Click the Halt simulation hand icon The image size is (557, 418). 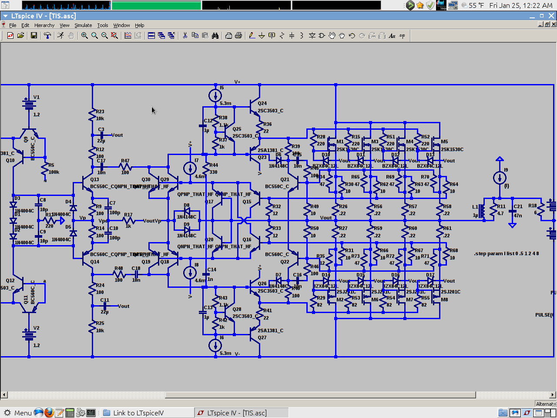pos(70,36)
